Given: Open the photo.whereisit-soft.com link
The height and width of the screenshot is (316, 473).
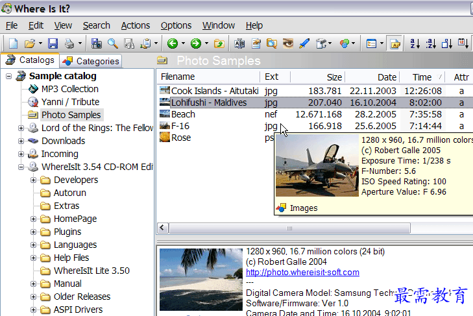Looking at the screenshot, I should 302,273.
